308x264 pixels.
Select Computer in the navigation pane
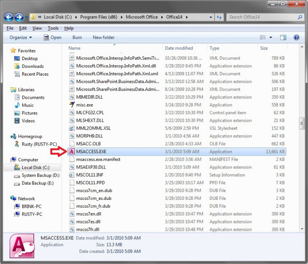(x=28, y=160)
